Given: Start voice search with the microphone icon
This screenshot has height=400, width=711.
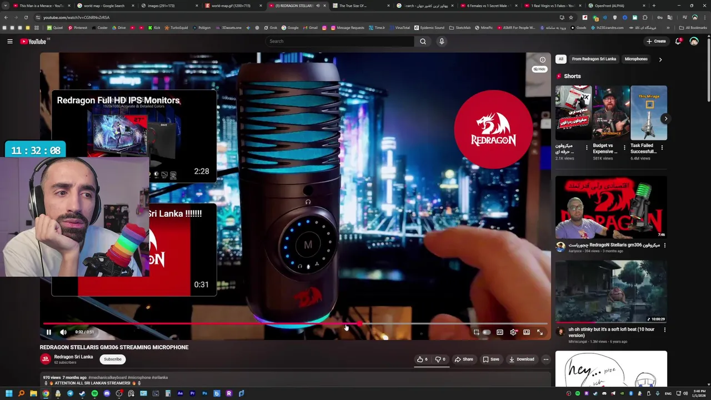Looking at the screenshot, I should [x=442, y=41].
